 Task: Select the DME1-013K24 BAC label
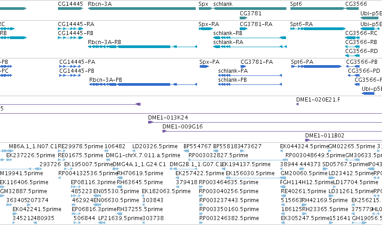click(x=168, y=118)
